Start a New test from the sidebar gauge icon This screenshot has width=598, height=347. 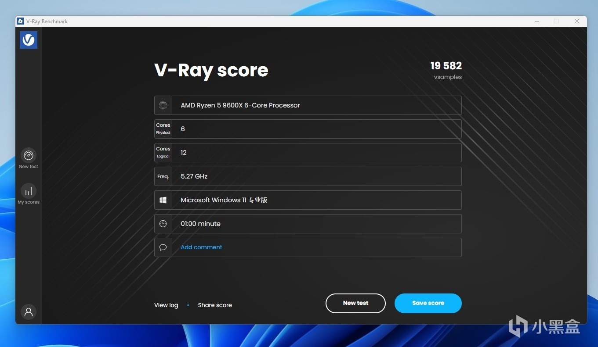click(29, 155)
